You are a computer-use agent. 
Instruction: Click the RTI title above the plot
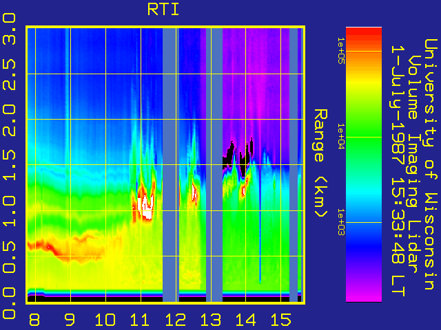163,10
